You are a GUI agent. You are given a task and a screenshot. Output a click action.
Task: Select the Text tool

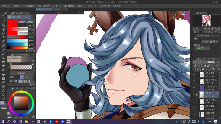3,91
